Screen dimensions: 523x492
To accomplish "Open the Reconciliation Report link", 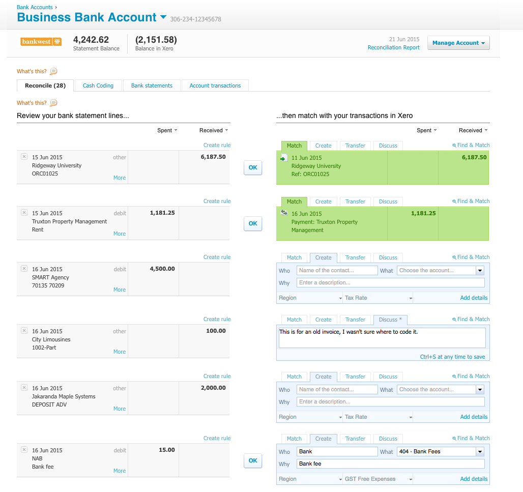I will (393, 47).
